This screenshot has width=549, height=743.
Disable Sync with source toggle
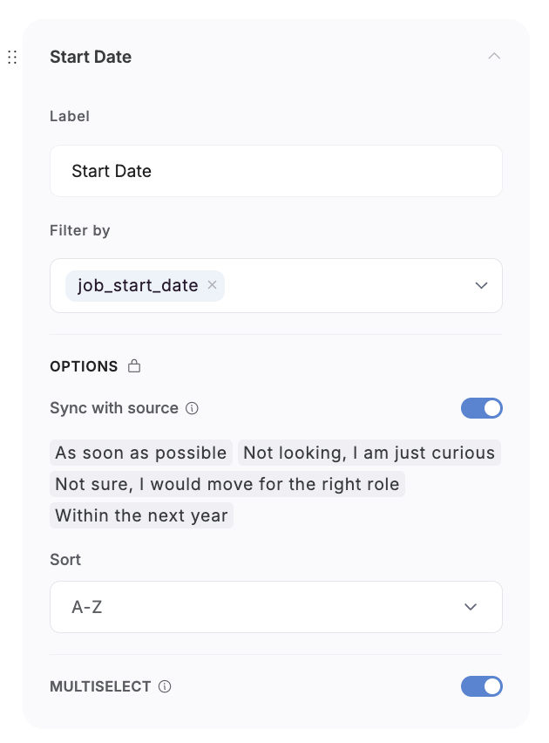[x=481, y=408]
